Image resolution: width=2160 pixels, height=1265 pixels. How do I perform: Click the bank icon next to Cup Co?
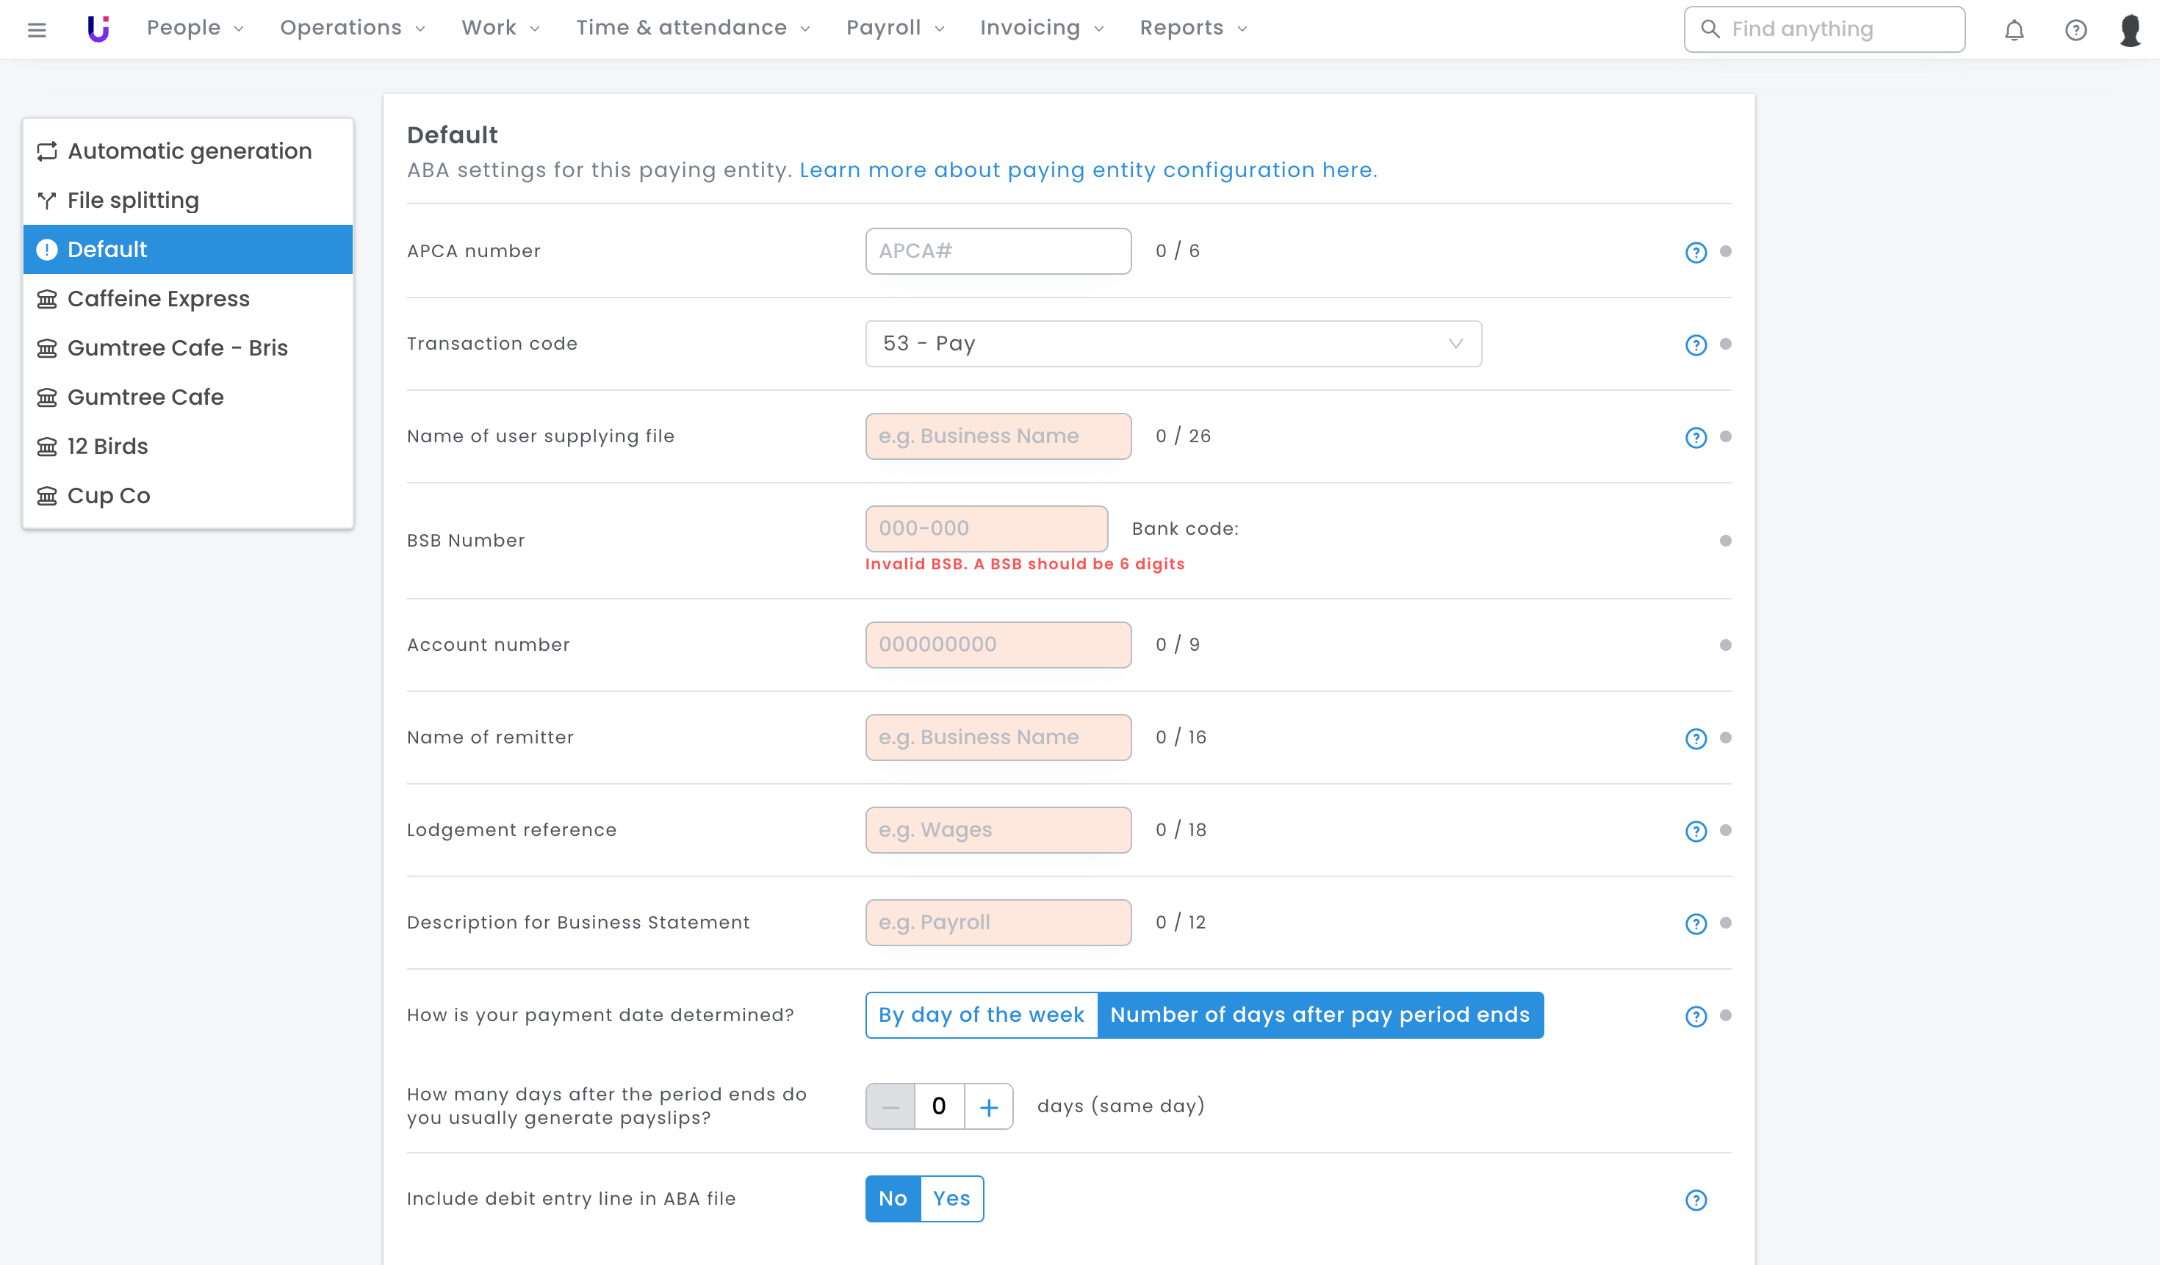click(x=47, y=495)
